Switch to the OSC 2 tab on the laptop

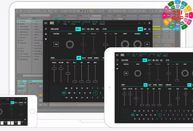coord(83,29)
